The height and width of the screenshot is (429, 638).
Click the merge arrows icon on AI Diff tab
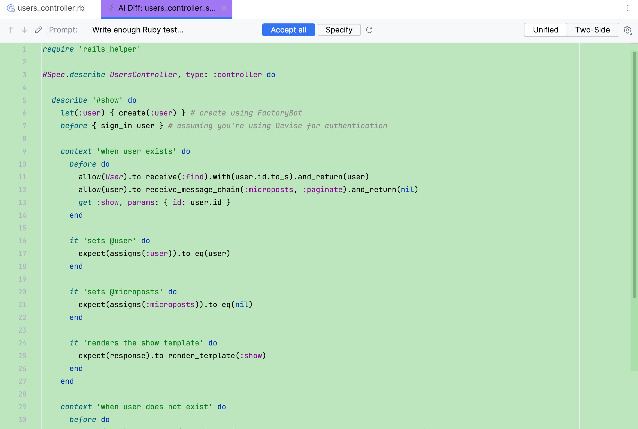(111, 8)
